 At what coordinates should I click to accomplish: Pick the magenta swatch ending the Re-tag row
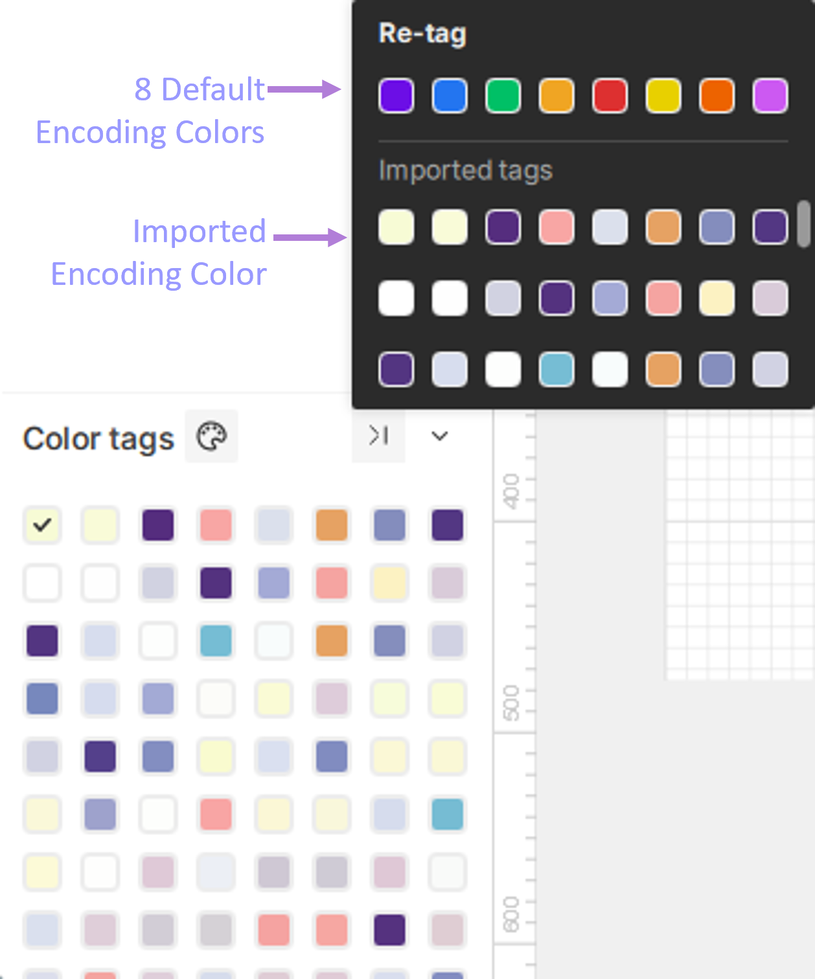coord(770,96)
